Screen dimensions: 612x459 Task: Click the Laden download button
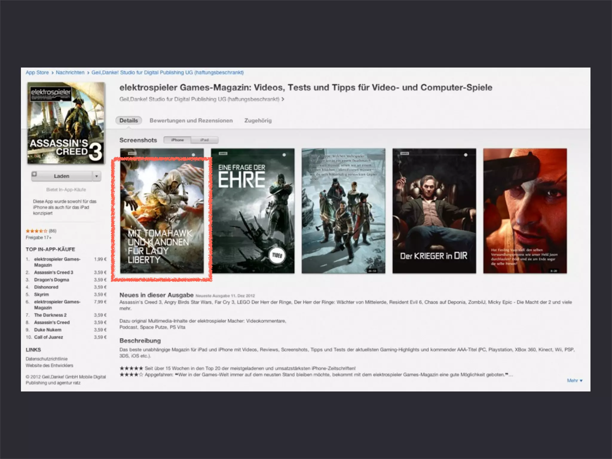(62, 176)
